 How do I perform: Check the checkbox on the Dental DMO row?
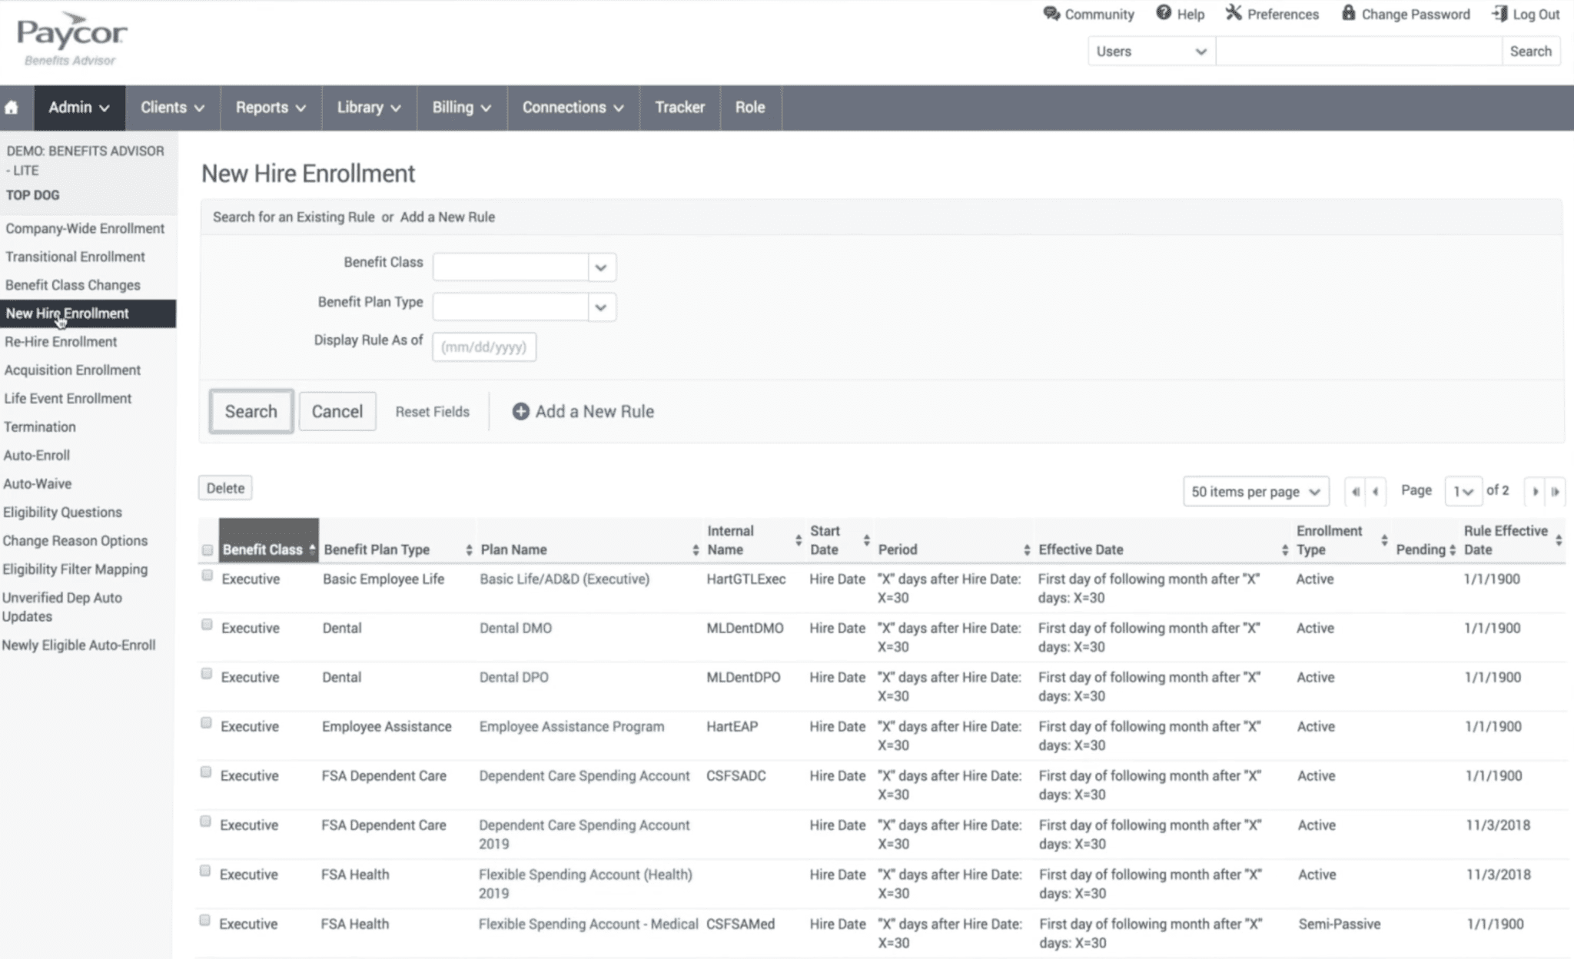point(206,625)
